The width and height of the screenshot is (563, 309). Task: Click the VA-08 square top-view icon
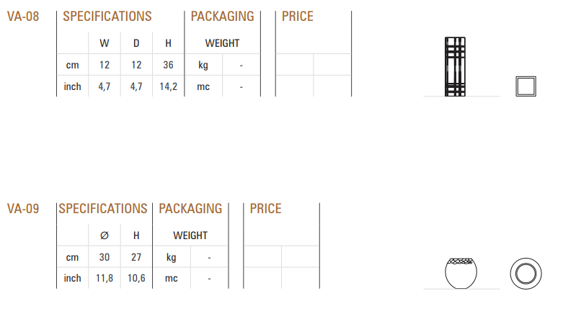[x=526, y=86]
